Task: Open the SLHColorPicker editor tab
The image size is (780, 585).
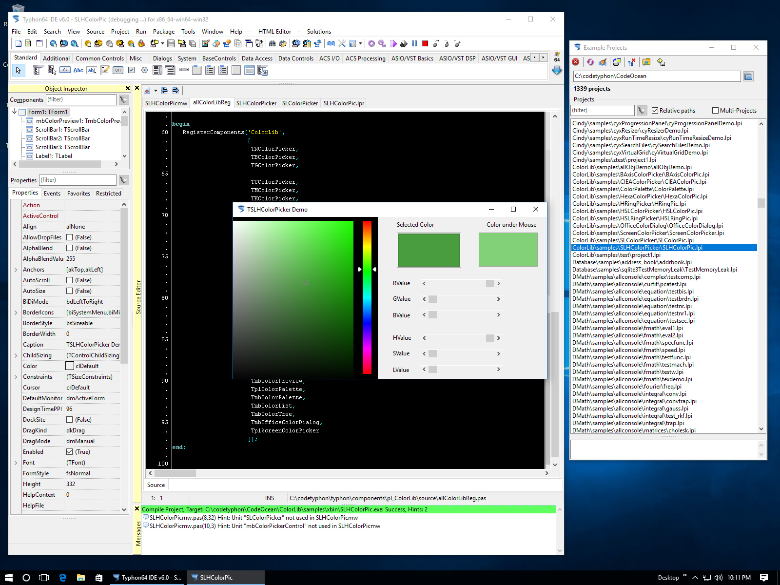Action: pyautogui.click(x=256, y=103)
